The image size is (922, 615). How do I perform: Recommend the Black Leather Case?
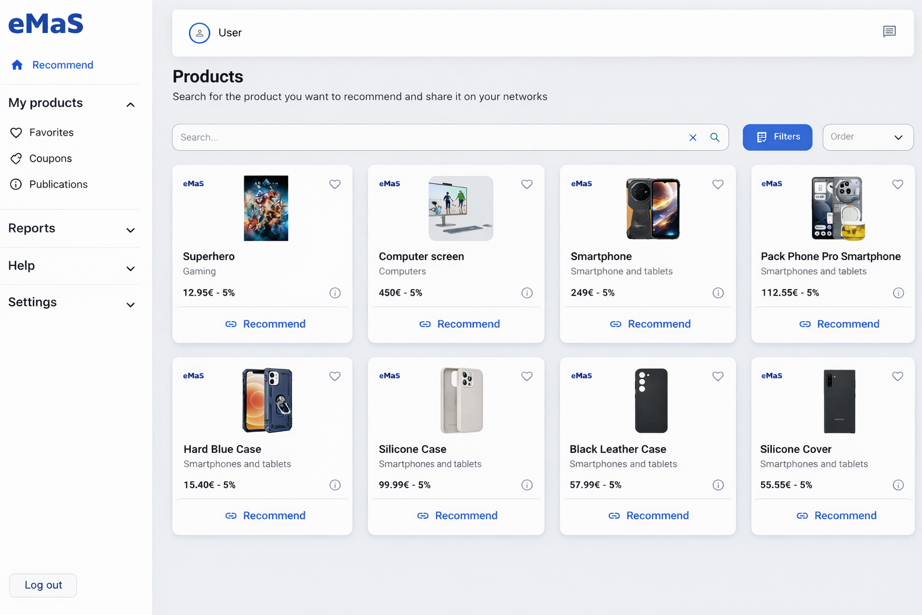648,515
